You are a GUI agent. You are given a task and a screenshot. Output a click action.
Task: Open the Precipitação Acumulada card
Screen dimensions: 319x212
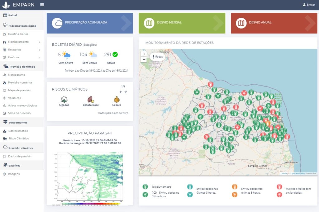[90, 23]
